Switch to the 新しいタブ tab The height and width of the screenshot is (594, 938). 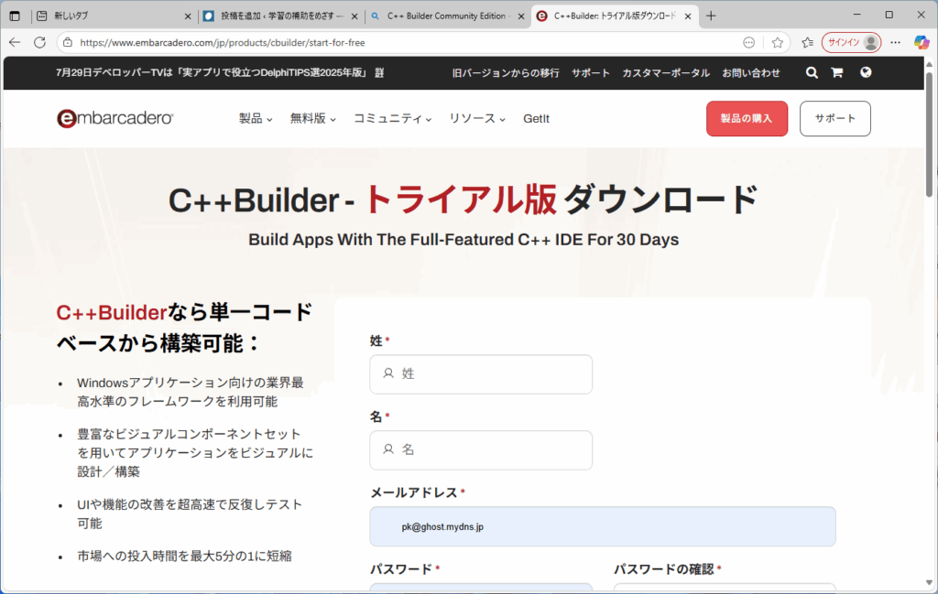click(114, 16)
